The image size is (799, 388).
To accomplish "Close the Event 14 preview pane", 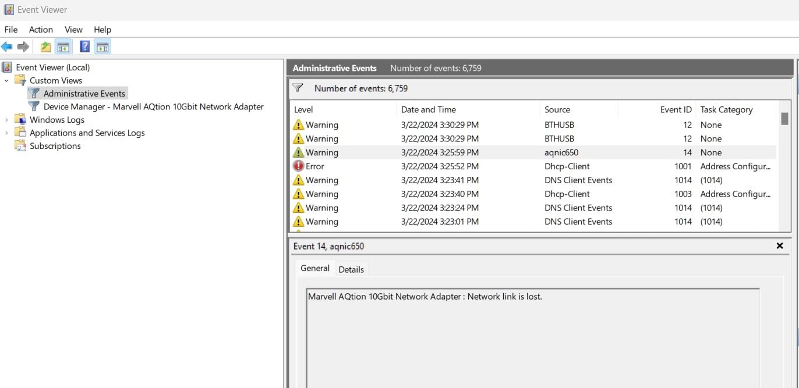I will (x=780, y=246).
